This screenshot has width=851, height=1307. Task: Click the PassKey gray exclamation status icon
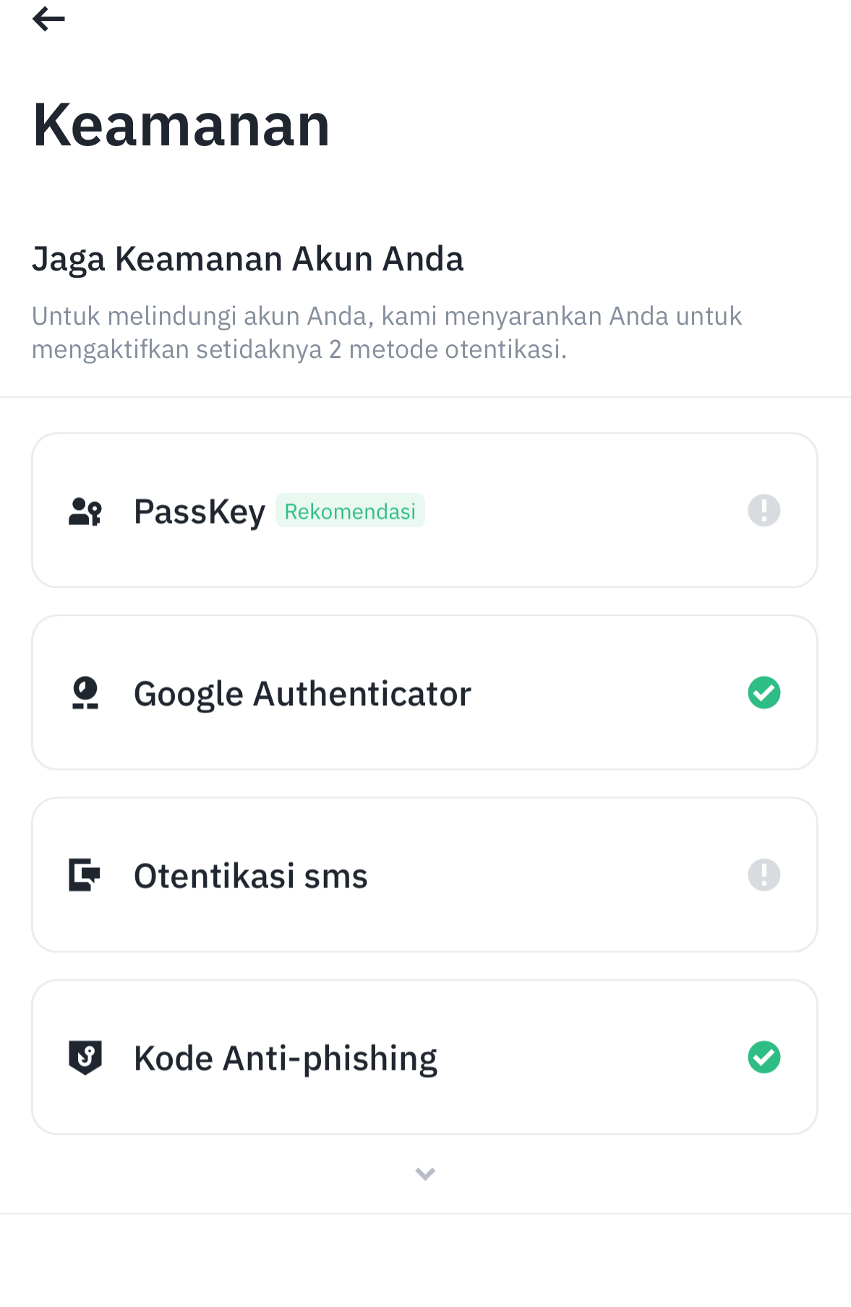point(764,511)
